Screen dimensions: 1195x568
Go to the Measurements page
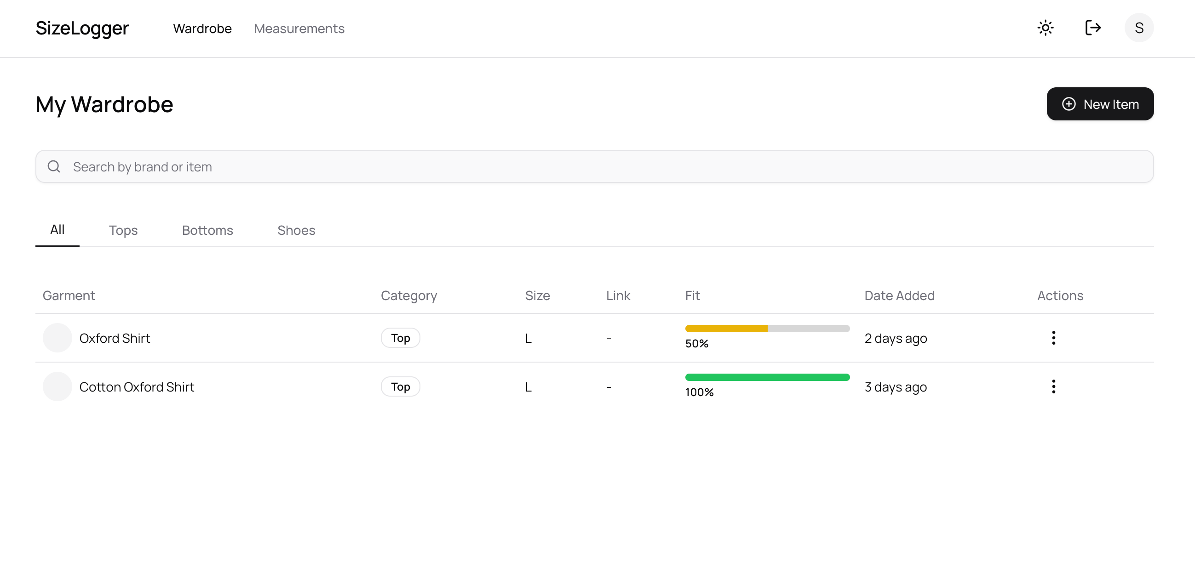pyautogui.click(x=299, y=29)
